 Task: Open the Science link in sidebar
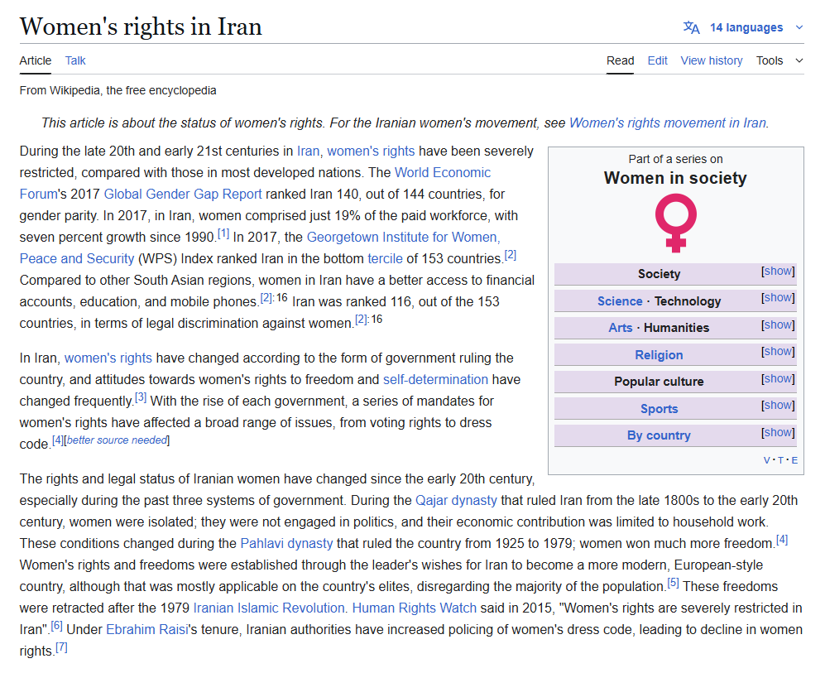(x=620, y=301)
